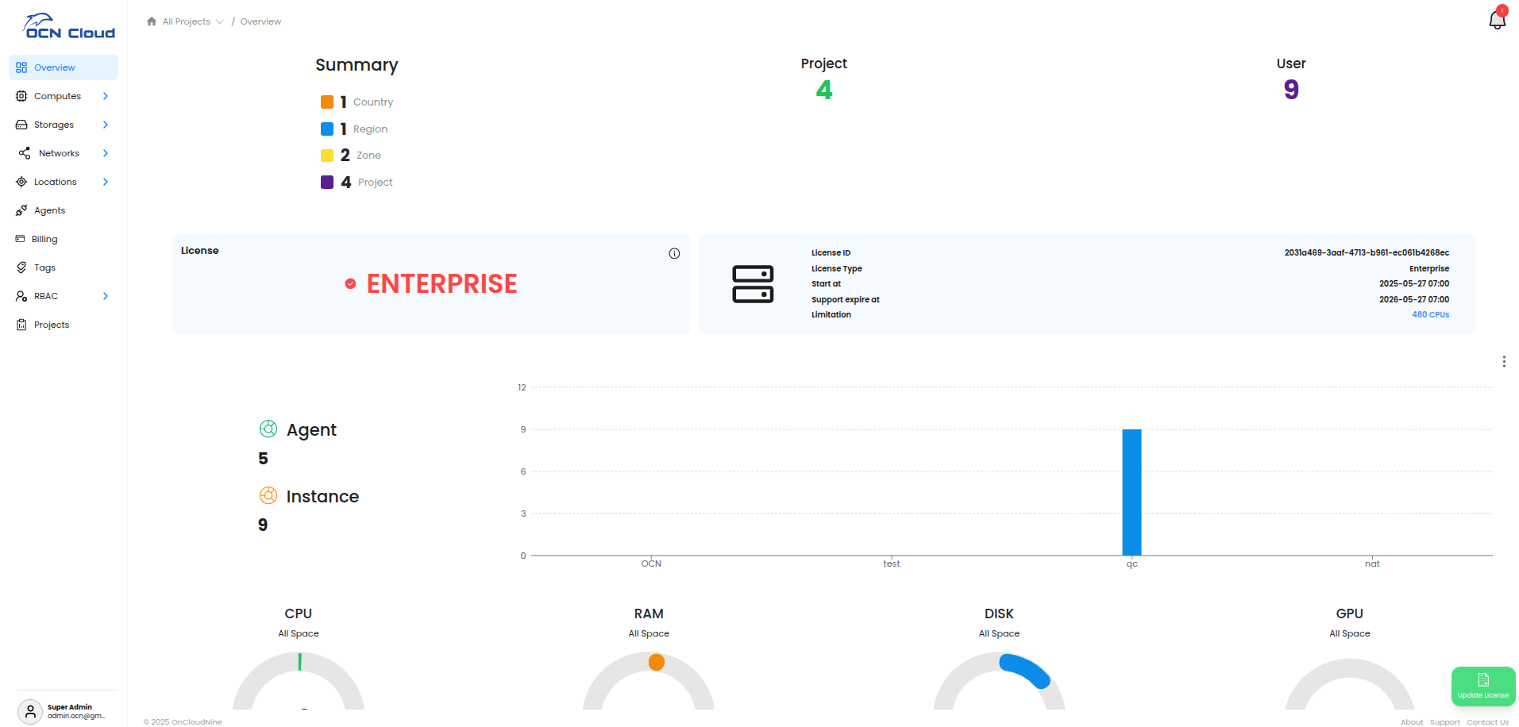The width and height of the screenshot is (1519, 727).
Task: Click the license info icon
Action: [674, 254]
